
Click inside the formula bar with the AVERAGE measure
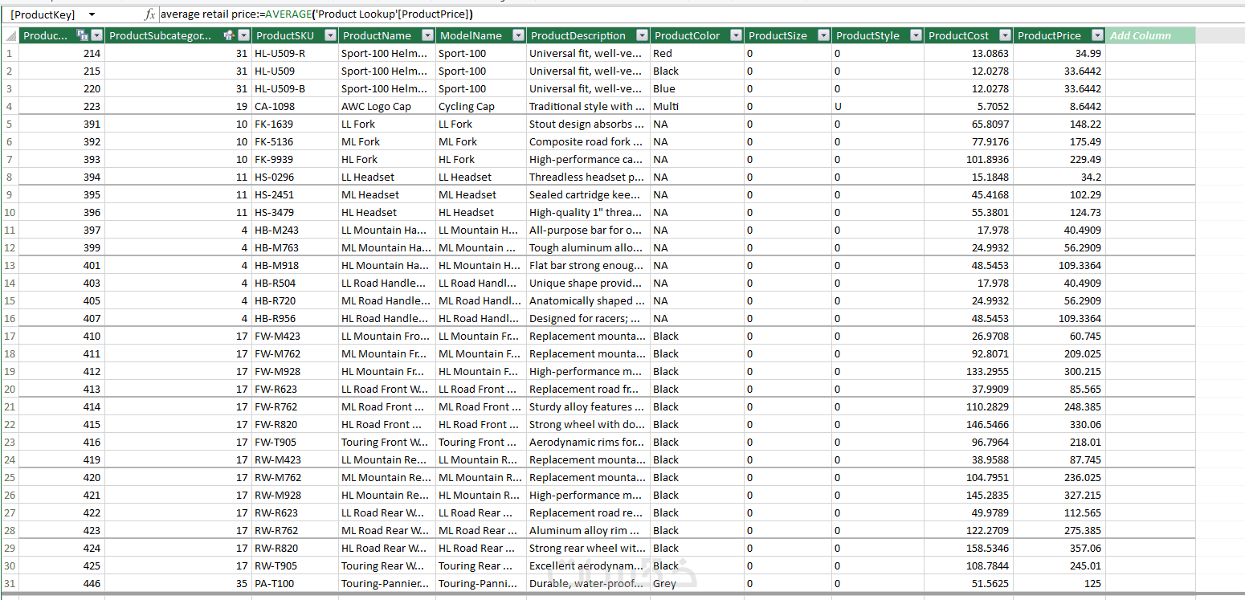coord(699,14)
